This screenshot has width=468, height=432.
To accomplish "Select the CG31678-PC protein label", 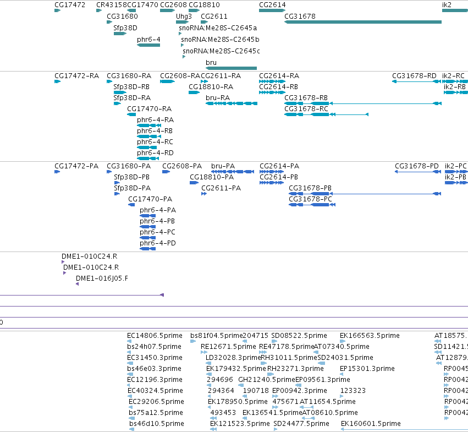I will click(310, 199).
